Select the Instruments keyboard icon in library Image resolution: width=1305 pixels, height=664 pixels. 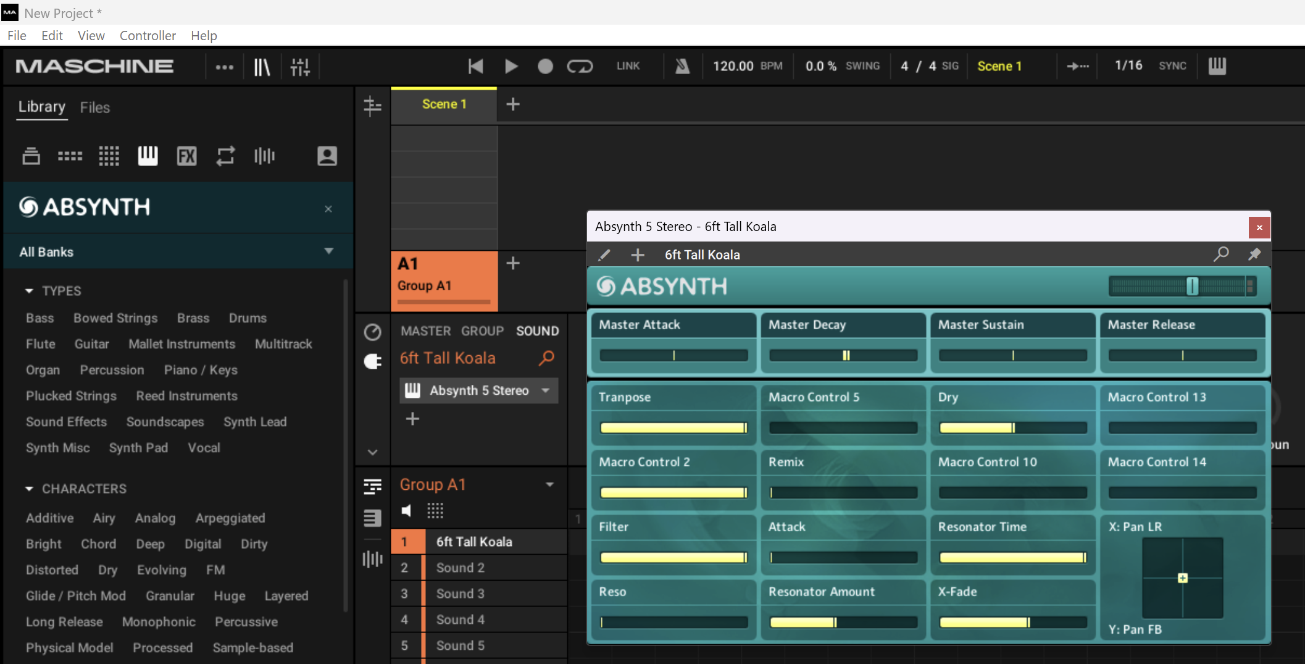click(148, 156)
